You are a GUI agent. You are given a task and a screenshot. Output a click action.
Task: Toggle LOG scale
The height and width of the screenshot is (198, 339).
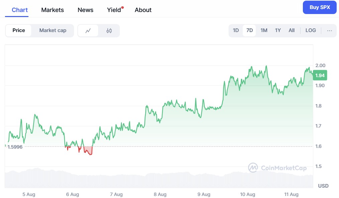pyautogui.click(x=311, y=30)
